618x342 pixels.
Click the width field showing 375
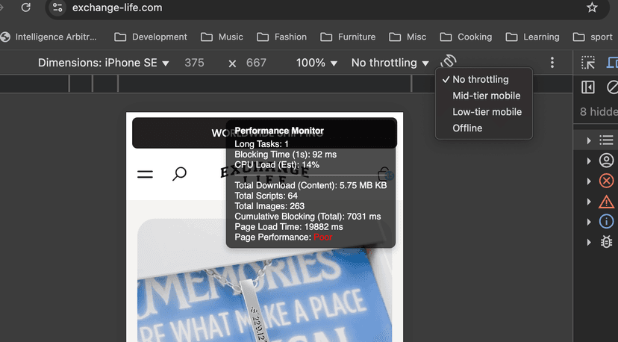[x=194, y=63]
